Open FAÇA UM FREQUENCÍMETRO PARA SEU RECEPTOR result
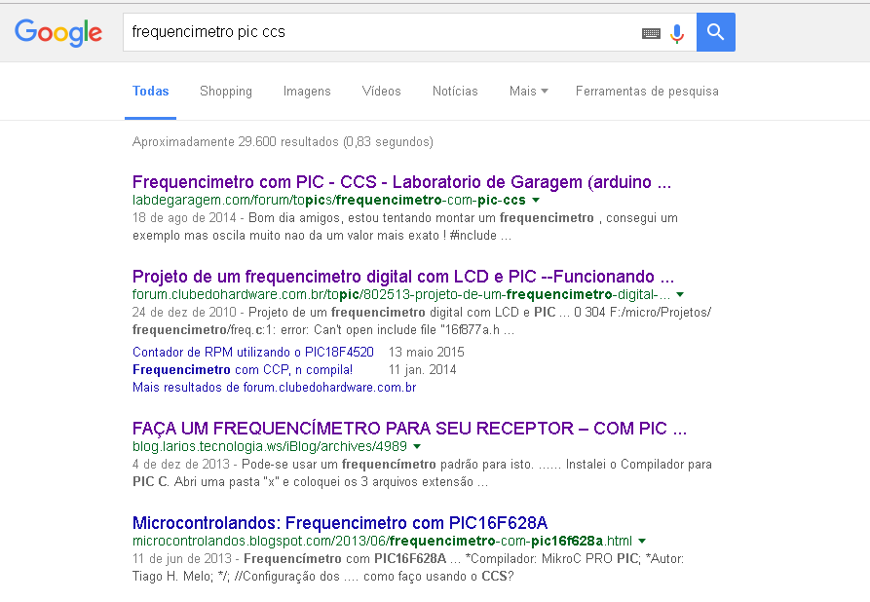This screenshot has height=602, width=870. (409, 429)
